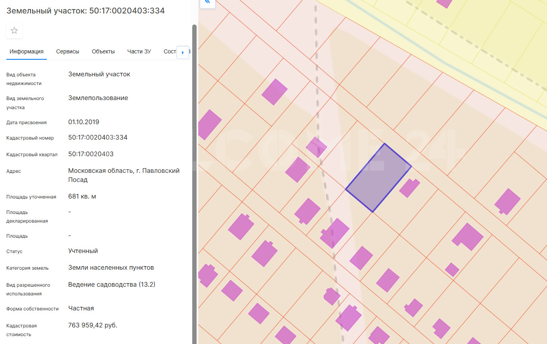Click the assignment date 01.10.2019
The image size is (547, 344).
click(x=84, y=122)
